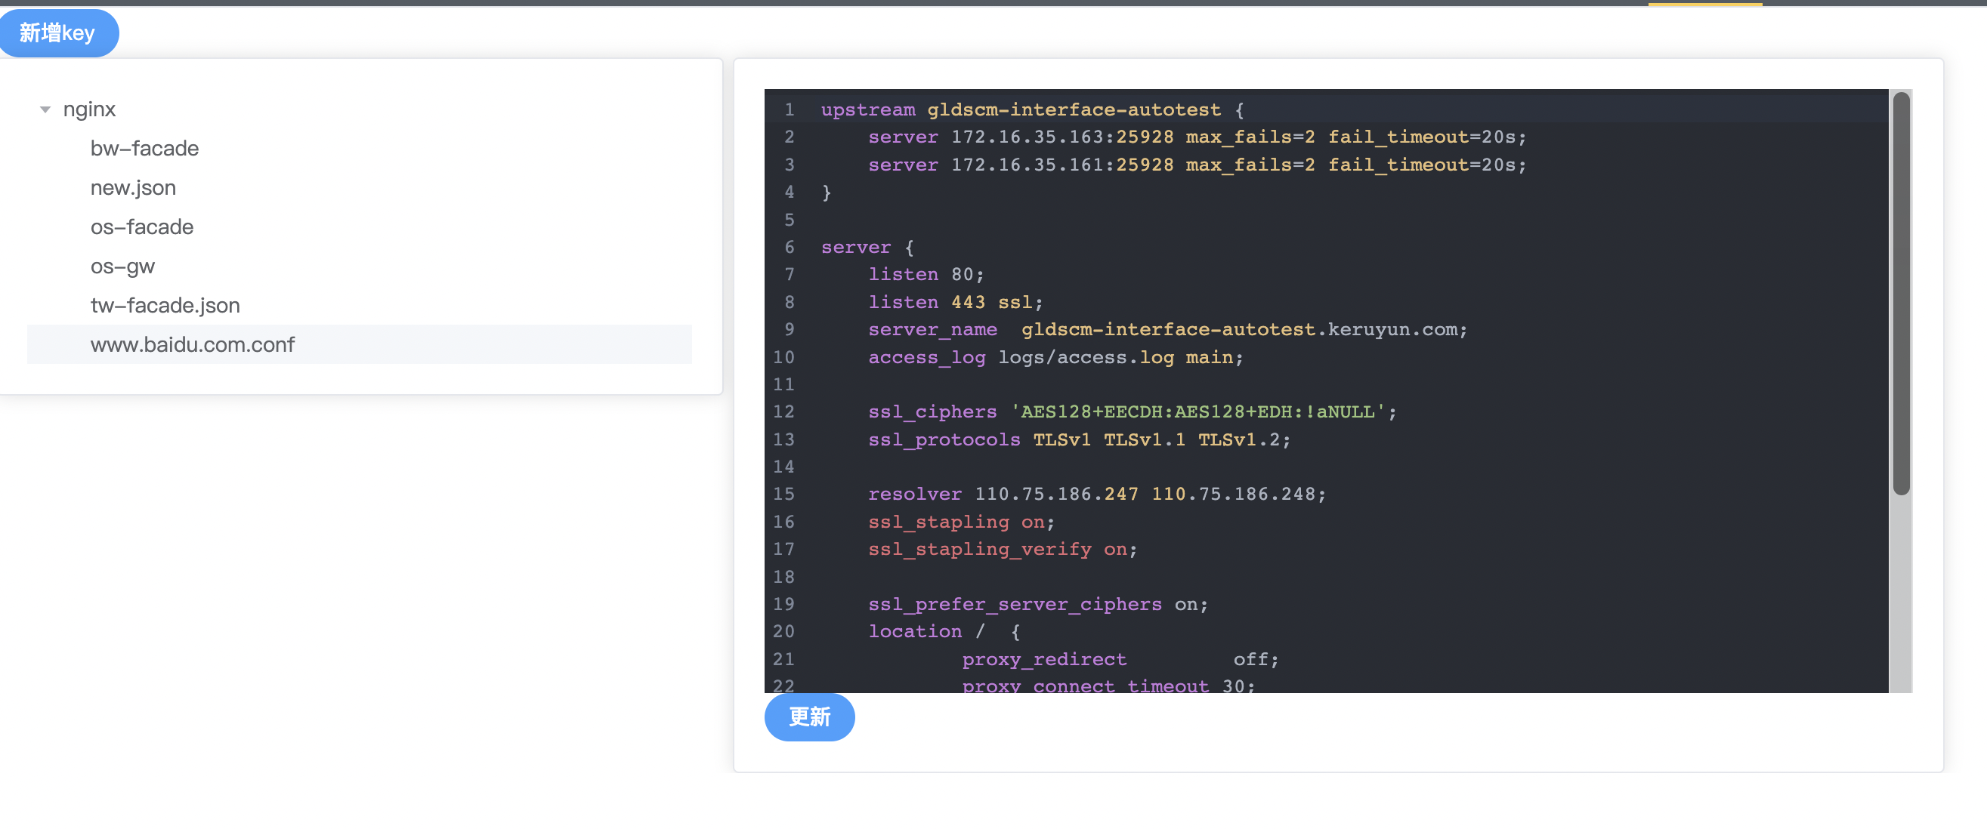Collapse the nginx tree node arrow
The height and width of the screenshot is (829, 1987).
click(45, 109)
